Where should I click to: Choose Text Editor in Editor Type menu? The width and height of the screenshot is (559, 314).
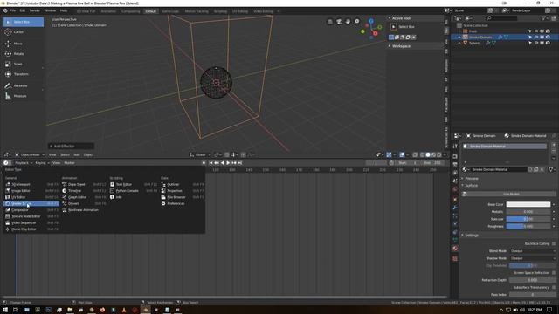tap(133, 184)
